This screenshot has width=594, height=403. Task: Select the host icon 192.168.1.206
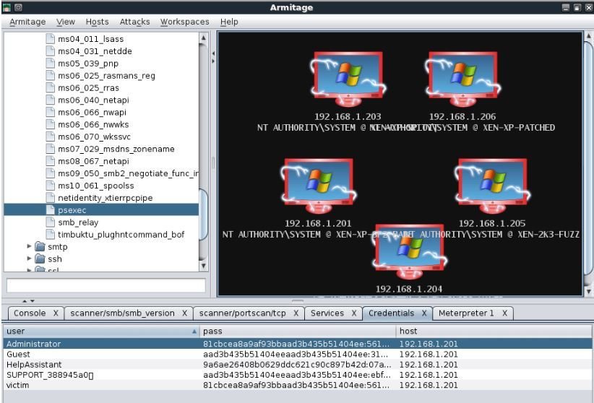(462, 79)
